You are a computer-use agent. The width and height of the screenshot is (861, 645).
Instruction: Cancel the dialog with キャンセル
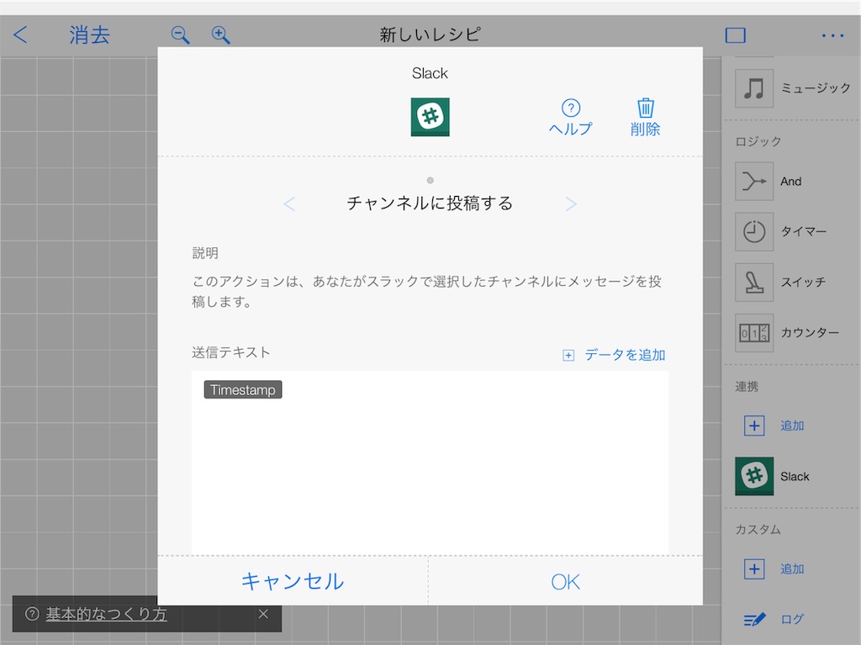coord(293,581)
